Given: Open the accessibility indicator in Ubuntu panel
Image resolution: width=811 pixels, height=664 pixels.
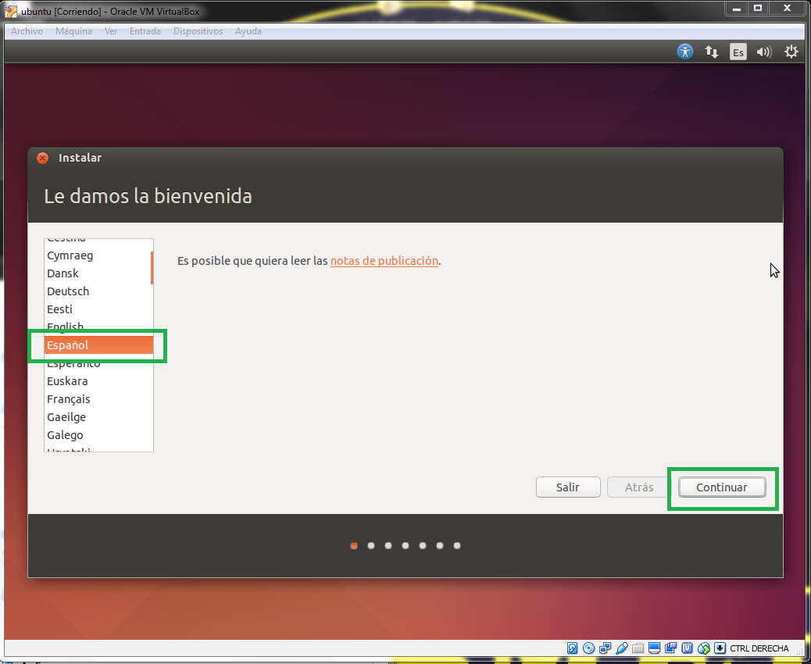Looking at the screenshot, I should pos(684,52).
